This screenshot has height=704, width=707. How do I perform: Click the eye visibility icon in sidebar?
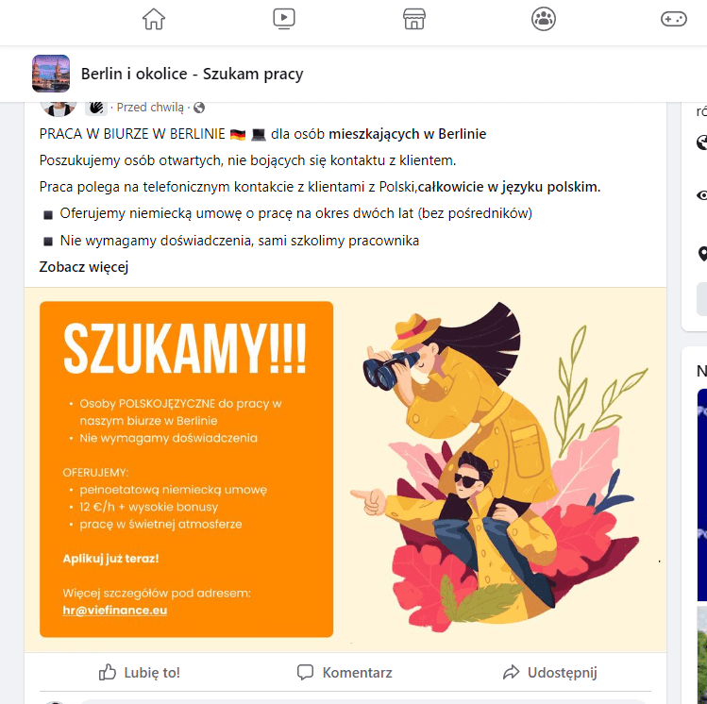[702, 195]
